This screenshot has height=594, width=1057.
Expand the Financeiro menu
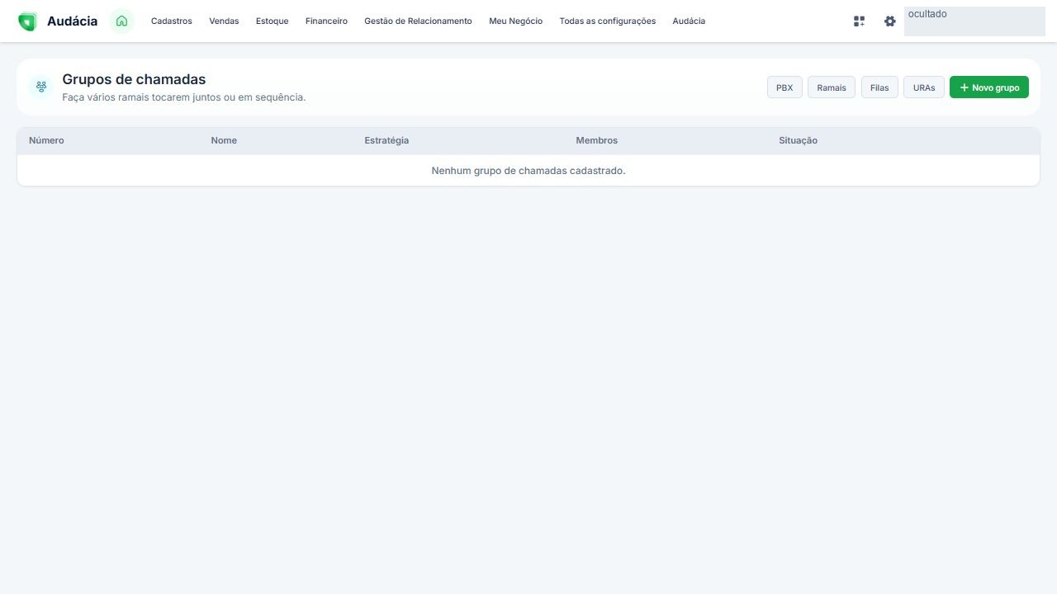(326, 21)
